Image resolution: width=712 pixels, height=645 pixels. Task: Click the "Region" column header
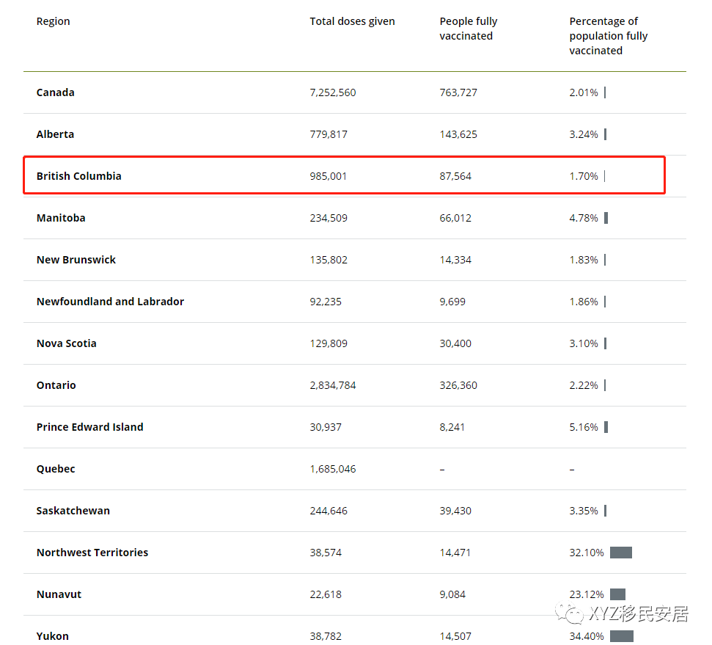click(x=54, y=21)
